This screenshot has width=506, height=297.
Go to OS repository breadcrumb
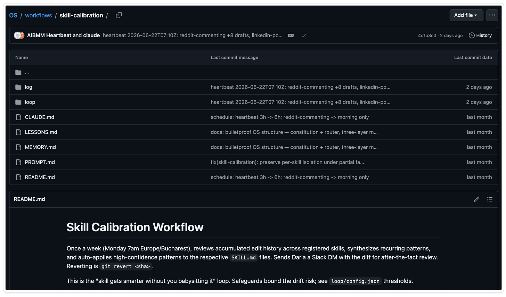pyautogui.click(x=13, y=15)
